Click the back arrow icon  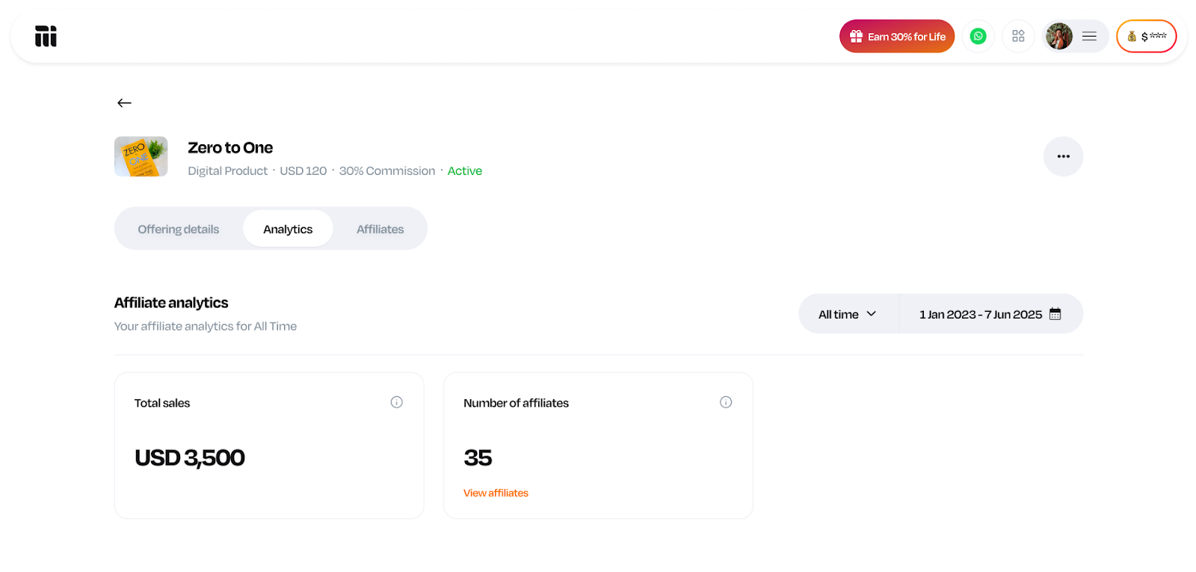124,103
